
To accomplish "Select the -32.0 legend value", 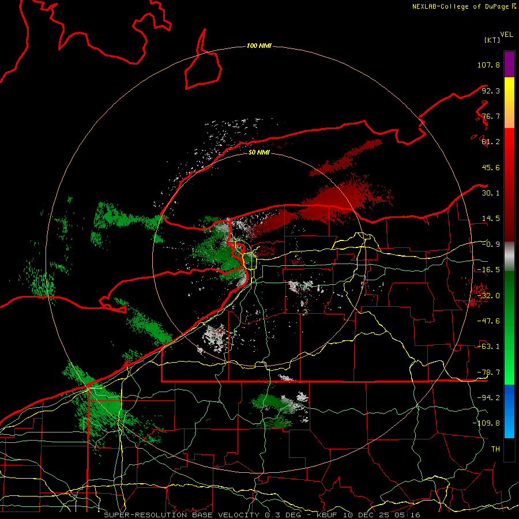I will [488, 296].
